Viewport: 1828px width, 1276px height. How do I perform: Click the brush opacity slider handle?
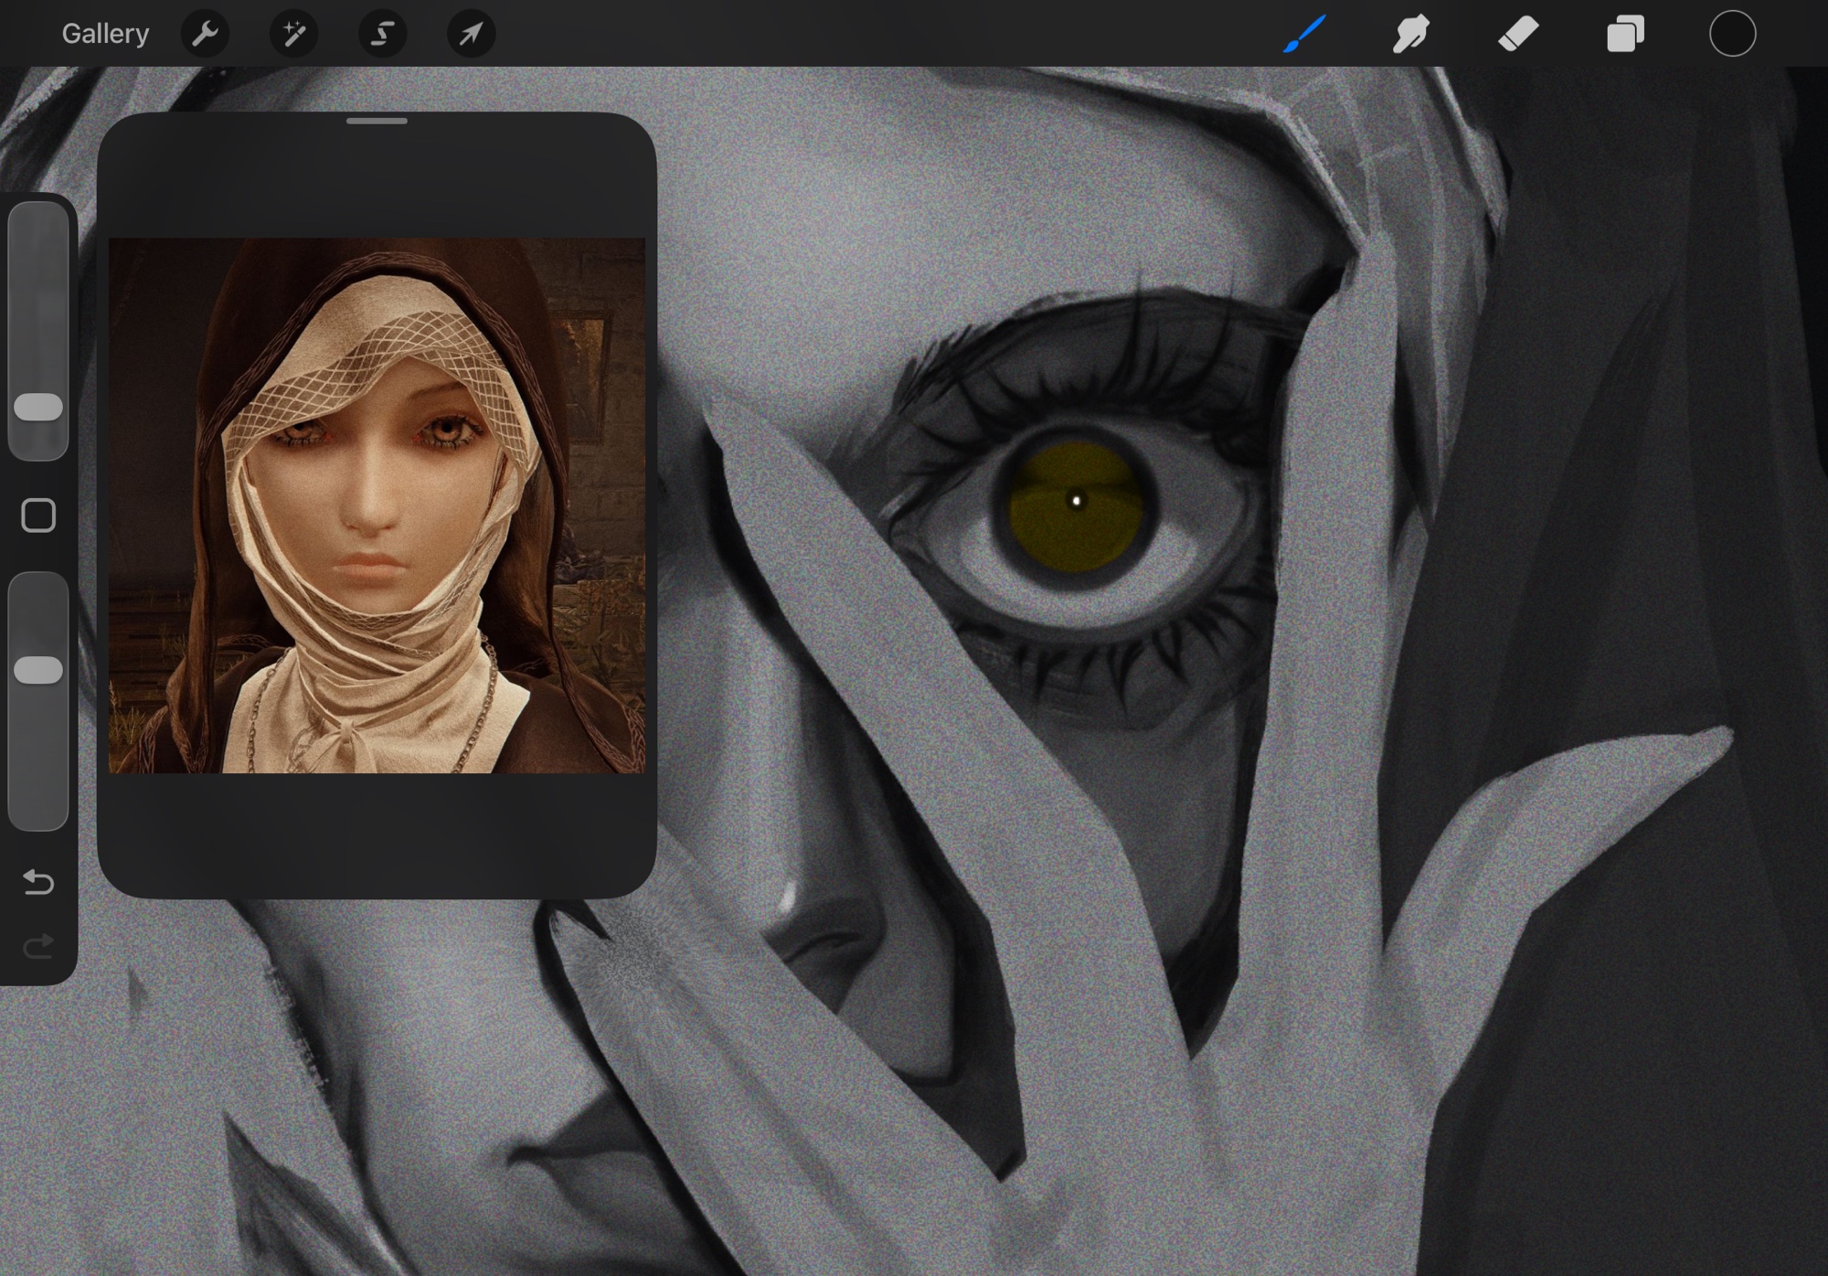(38, 670)
